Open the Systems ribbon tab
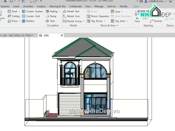The width and height of the screenshot is (175, 131). pos(5,6)
